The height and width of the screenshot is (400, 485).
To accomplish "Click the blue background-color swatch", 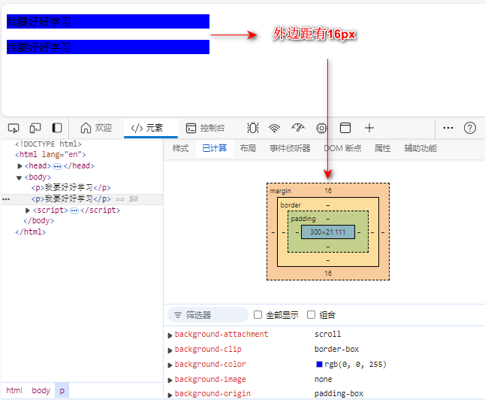I will 319,365.
